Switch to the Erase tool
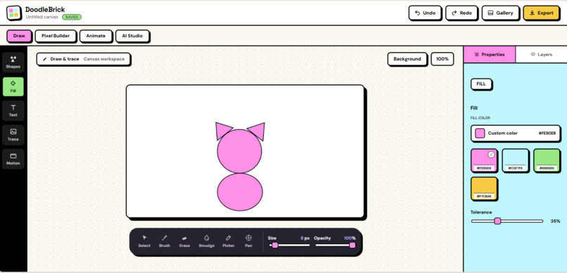This screenshot has width=567, height=273. click(x=184, y=241)
